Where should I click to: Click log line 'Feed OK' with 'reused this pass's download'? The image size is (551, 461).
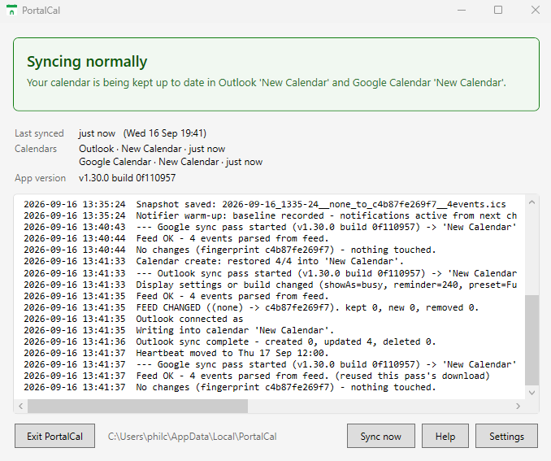[x=257, y=376]
